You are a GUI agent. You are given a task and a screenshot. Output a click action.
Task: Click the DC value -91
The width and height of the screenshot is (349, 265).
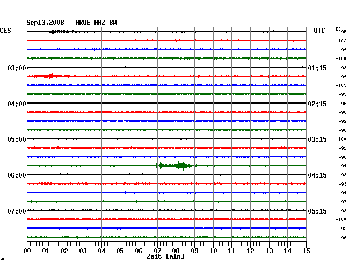coord(343,148)
